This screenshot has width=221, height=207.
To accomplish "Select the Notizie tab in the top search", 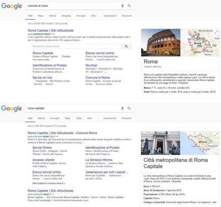I will coord(53,16).
